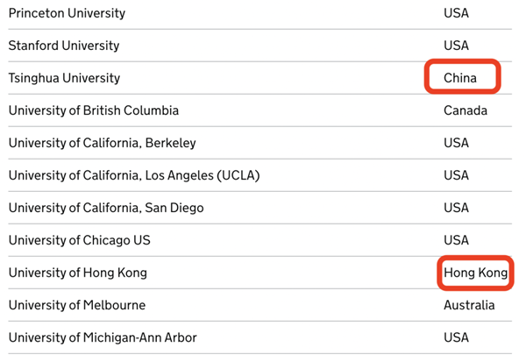Click the Princeton University row name

67,13
